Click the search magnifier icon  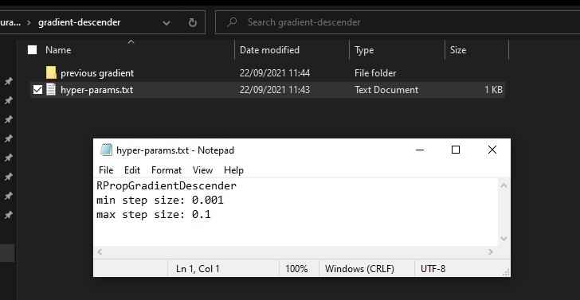coord(232,22)
